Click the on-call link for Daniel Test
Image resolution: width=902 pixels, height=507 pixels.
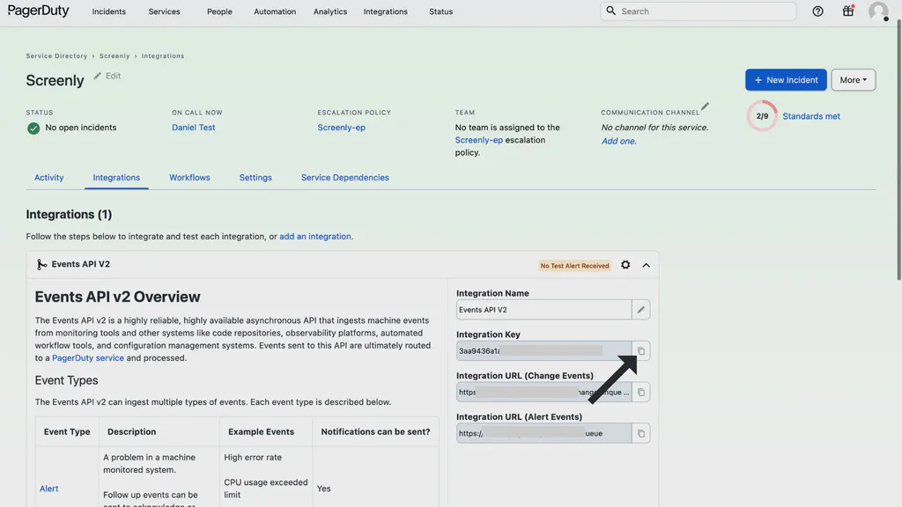(x=193, y=127)
